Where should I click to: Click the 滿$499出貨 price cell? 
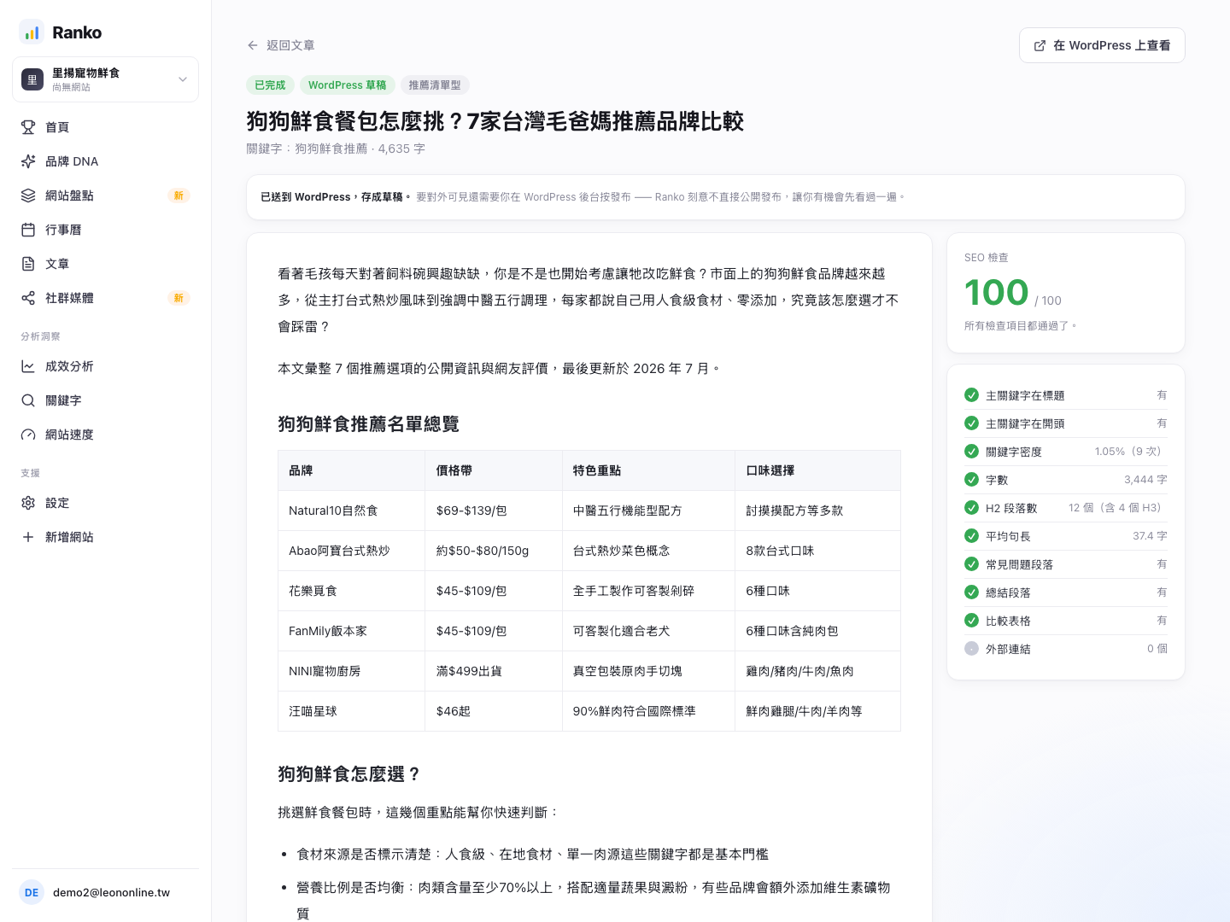click(494, 671)
